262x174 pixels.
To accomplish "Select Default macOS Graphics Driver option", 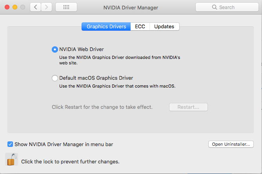I will pyautogui.click(x=55, y=78).
